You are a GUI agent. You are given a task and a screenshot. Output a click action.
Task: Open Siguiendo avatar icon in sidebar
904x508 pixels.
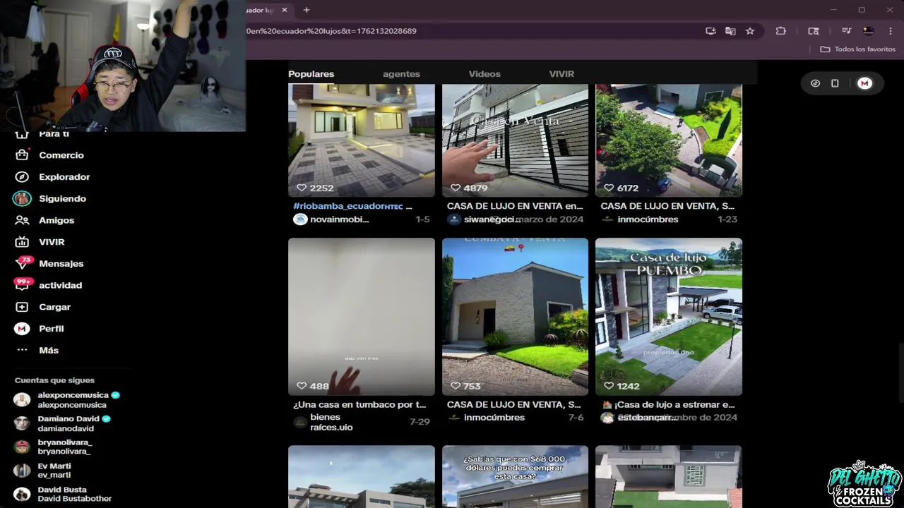[22, 198]
